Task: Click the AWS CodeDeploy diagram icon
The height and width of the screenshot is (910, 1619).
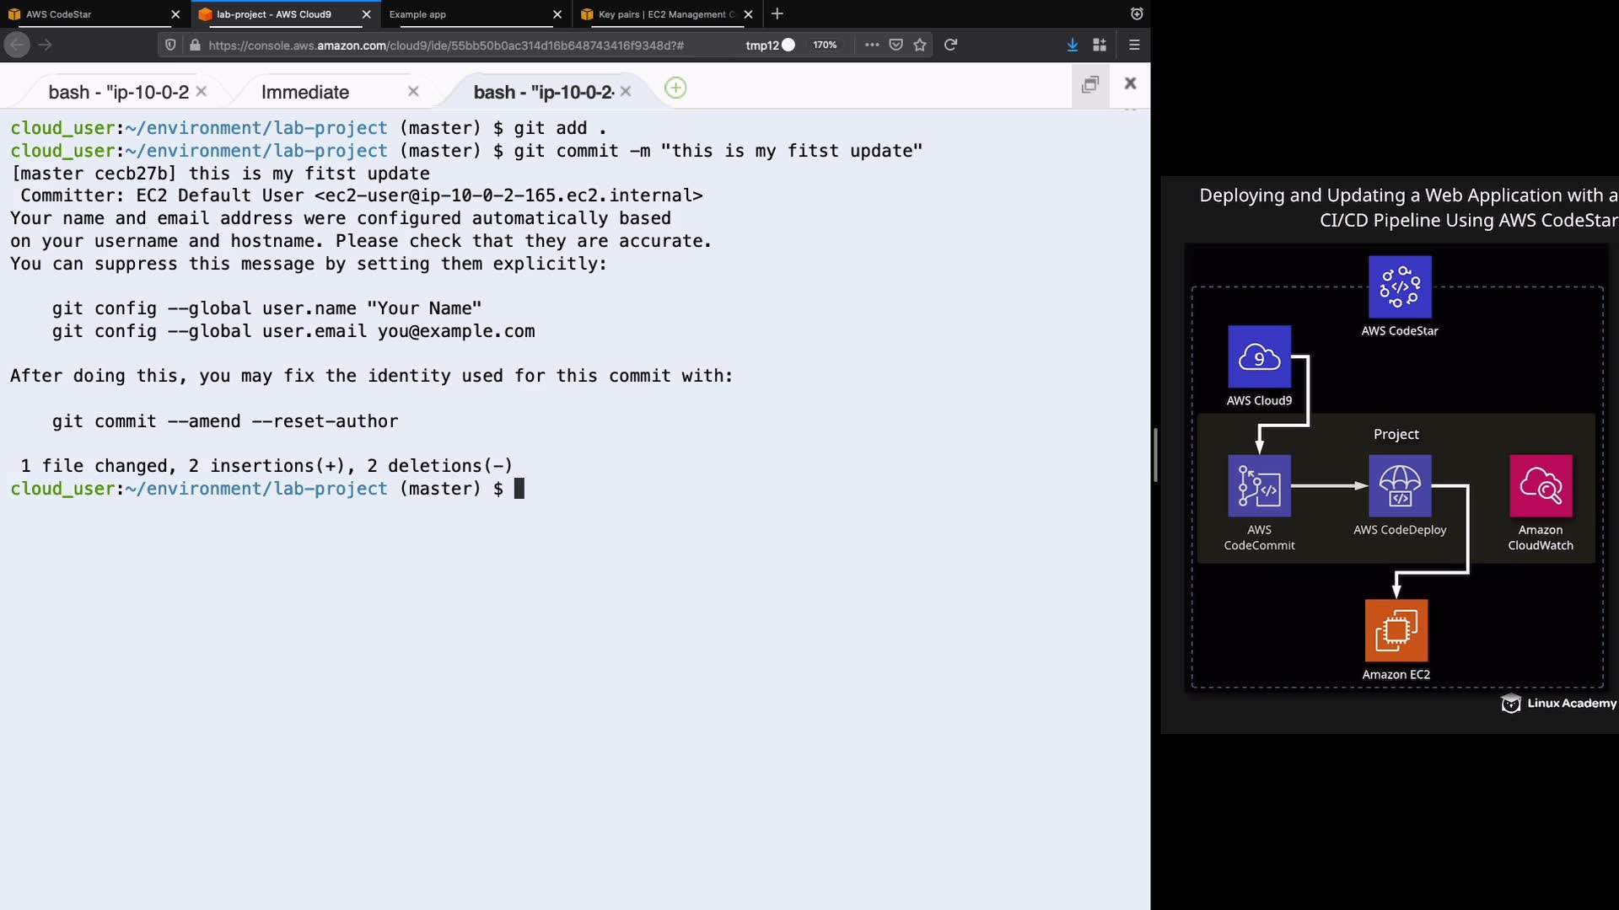Action: [x=1399, y=486]
